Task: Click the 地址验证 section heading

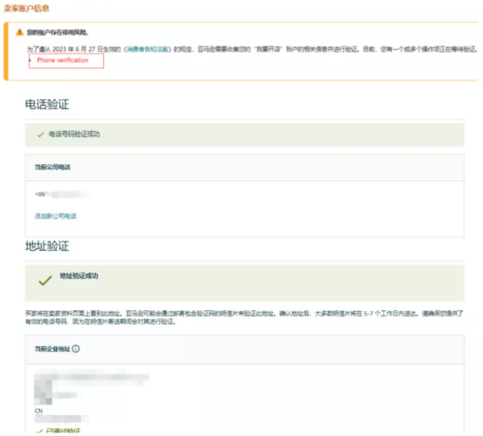Action: [47, 246]
